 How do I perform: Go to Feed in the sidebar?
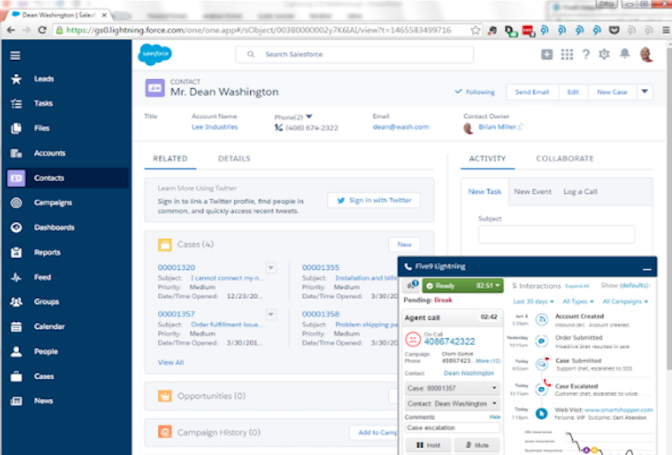coord(42,277)
